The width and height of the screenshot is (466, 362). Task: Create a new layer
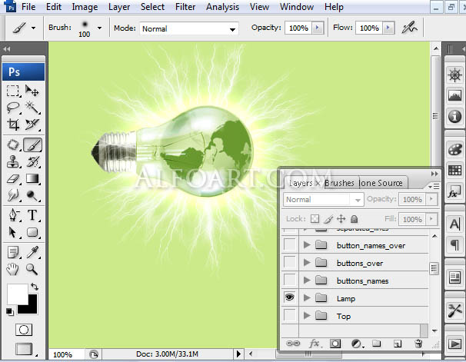coord(398,344)
